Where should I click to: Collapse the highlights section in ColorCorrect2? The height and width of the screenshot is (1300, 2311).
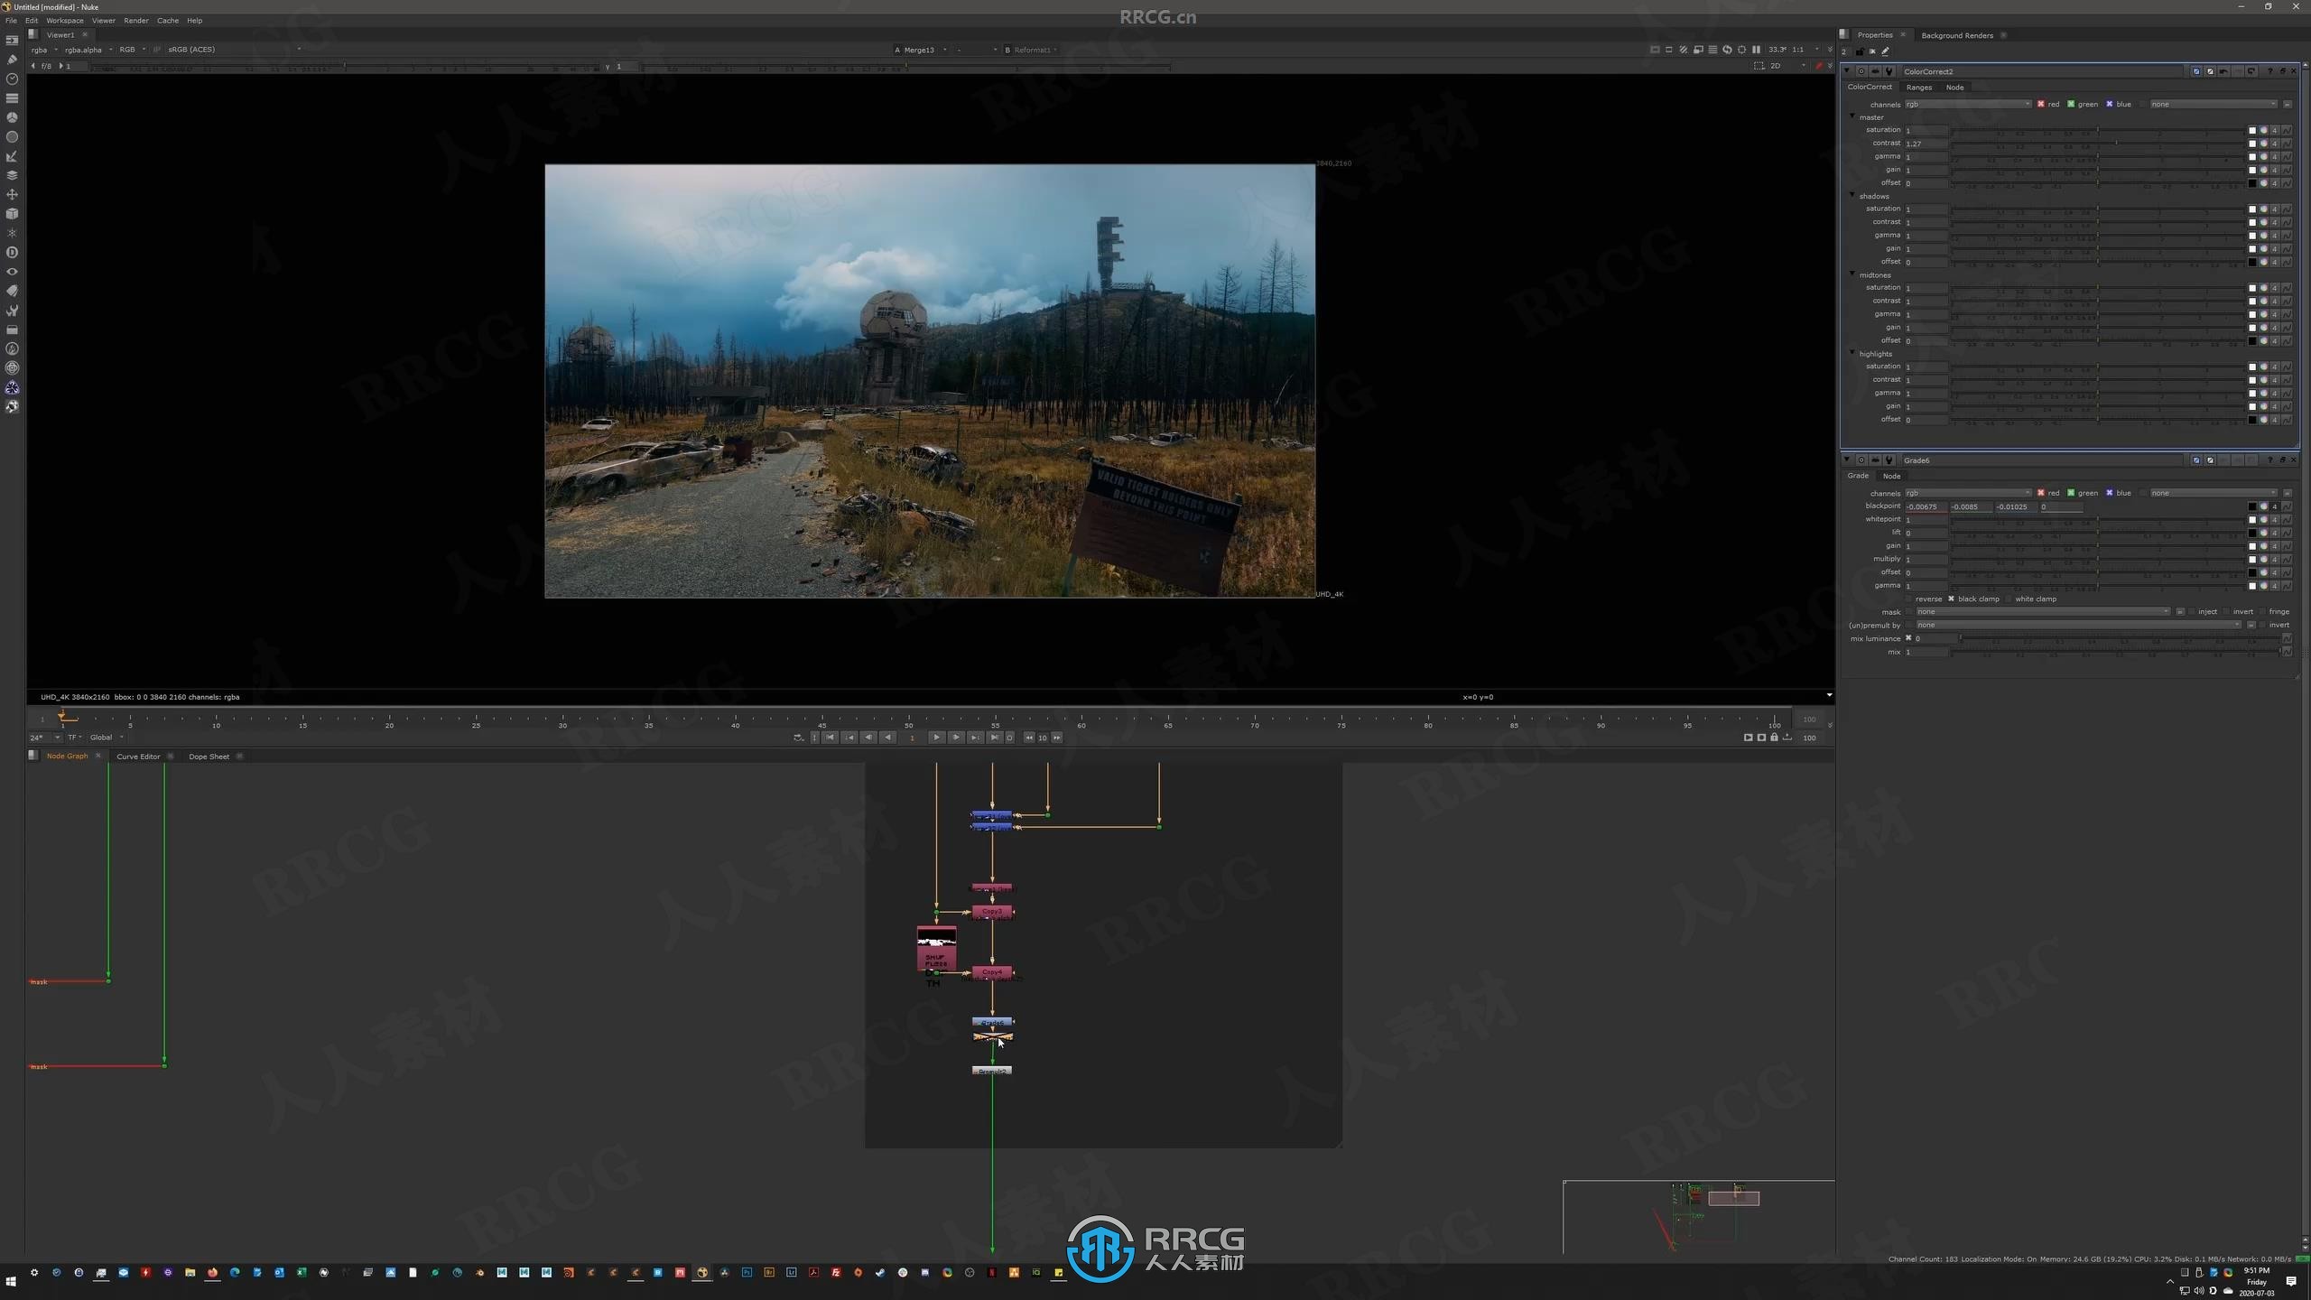(1852, 353)
